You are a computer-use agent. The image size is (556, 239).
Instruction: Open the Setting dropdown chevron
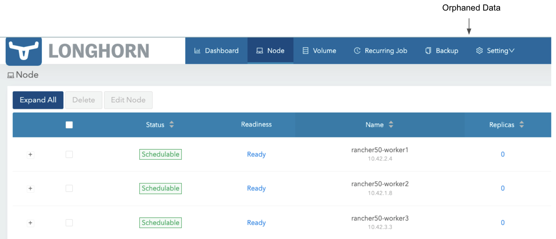click(512, 50)
